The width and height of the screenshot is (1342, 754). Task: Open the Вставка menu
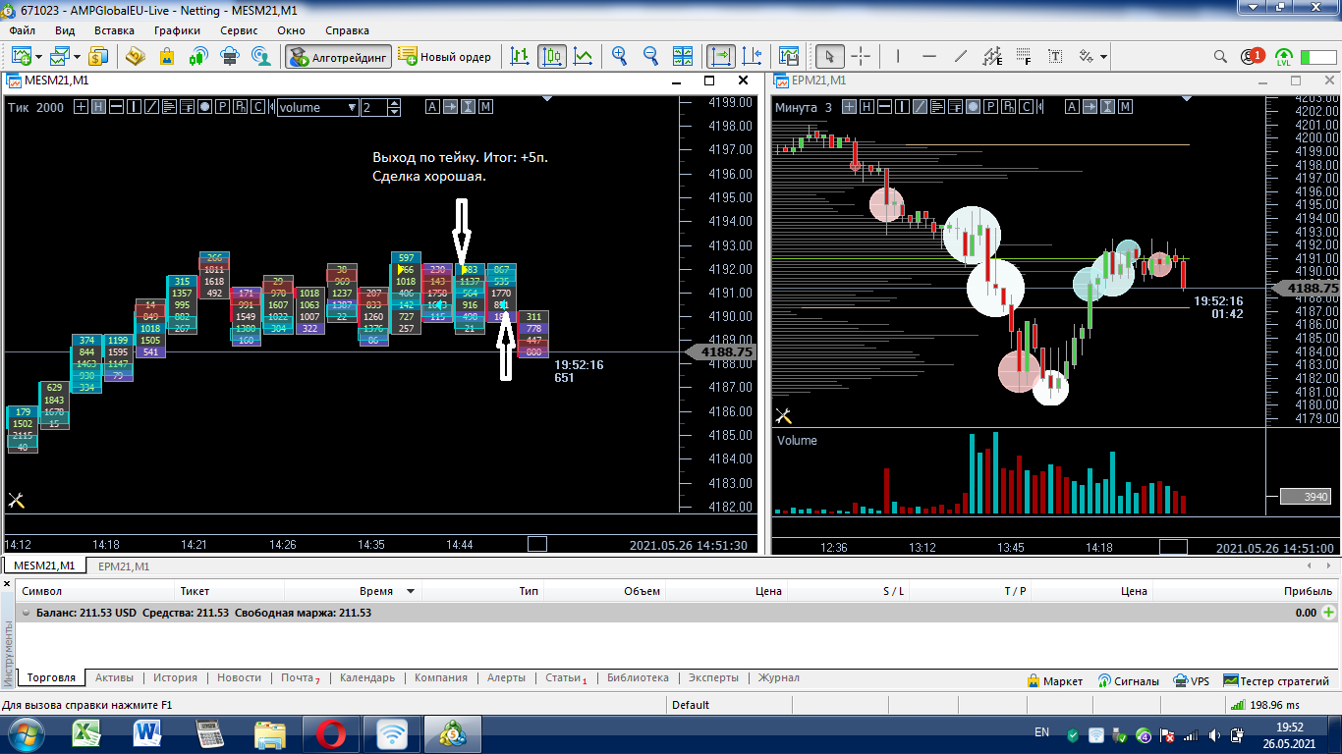pyautogui.click(x=114, y=30)
